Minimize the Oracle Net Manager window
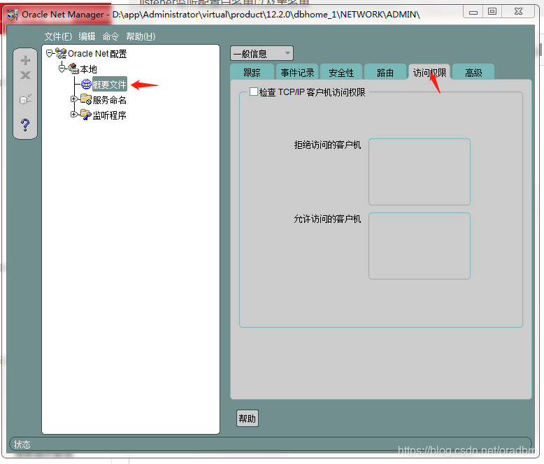This screenshot has height=464, width=544. point(473,12)
